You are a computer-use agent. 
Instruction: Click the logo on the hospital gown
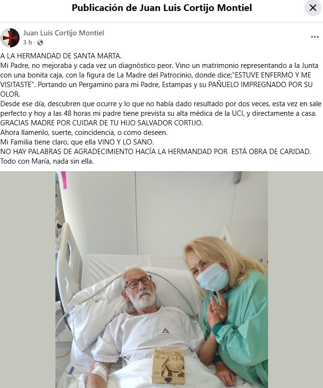tap(166, 331)
